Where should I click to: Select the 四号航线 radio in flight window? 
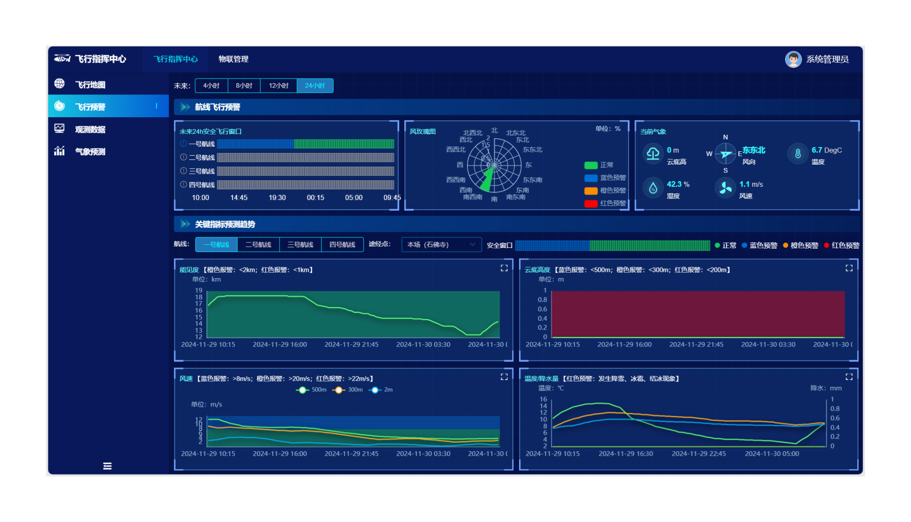(x=184, y=185)
